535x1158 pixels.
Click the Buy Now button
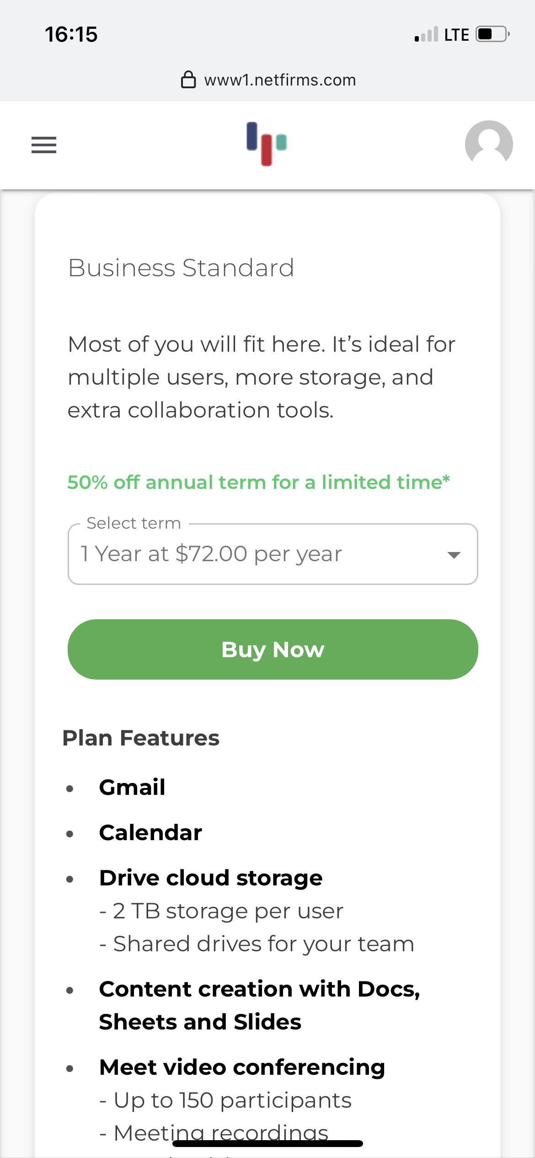[x=273, y=649]
